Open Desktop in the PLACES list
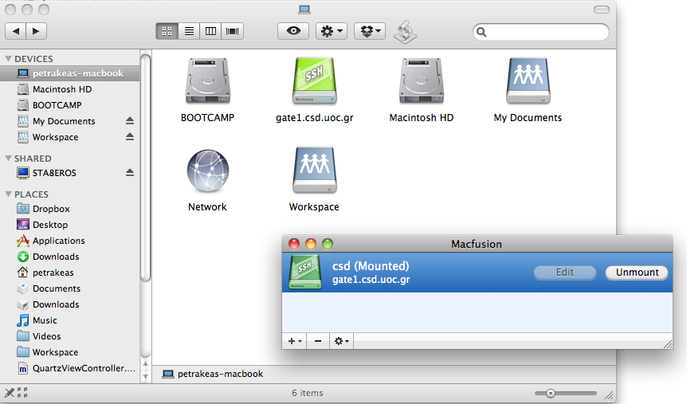The image size is (687, 404). pos(70,225)
